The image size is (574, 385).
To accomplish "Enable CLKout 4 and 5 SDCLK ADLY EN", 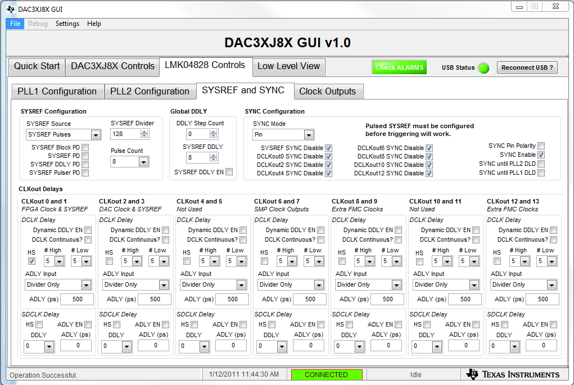I will click(x=243, y=325).
